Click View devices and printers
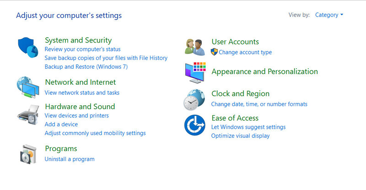The width and height of the screenshot is (366, 190). 76,115
